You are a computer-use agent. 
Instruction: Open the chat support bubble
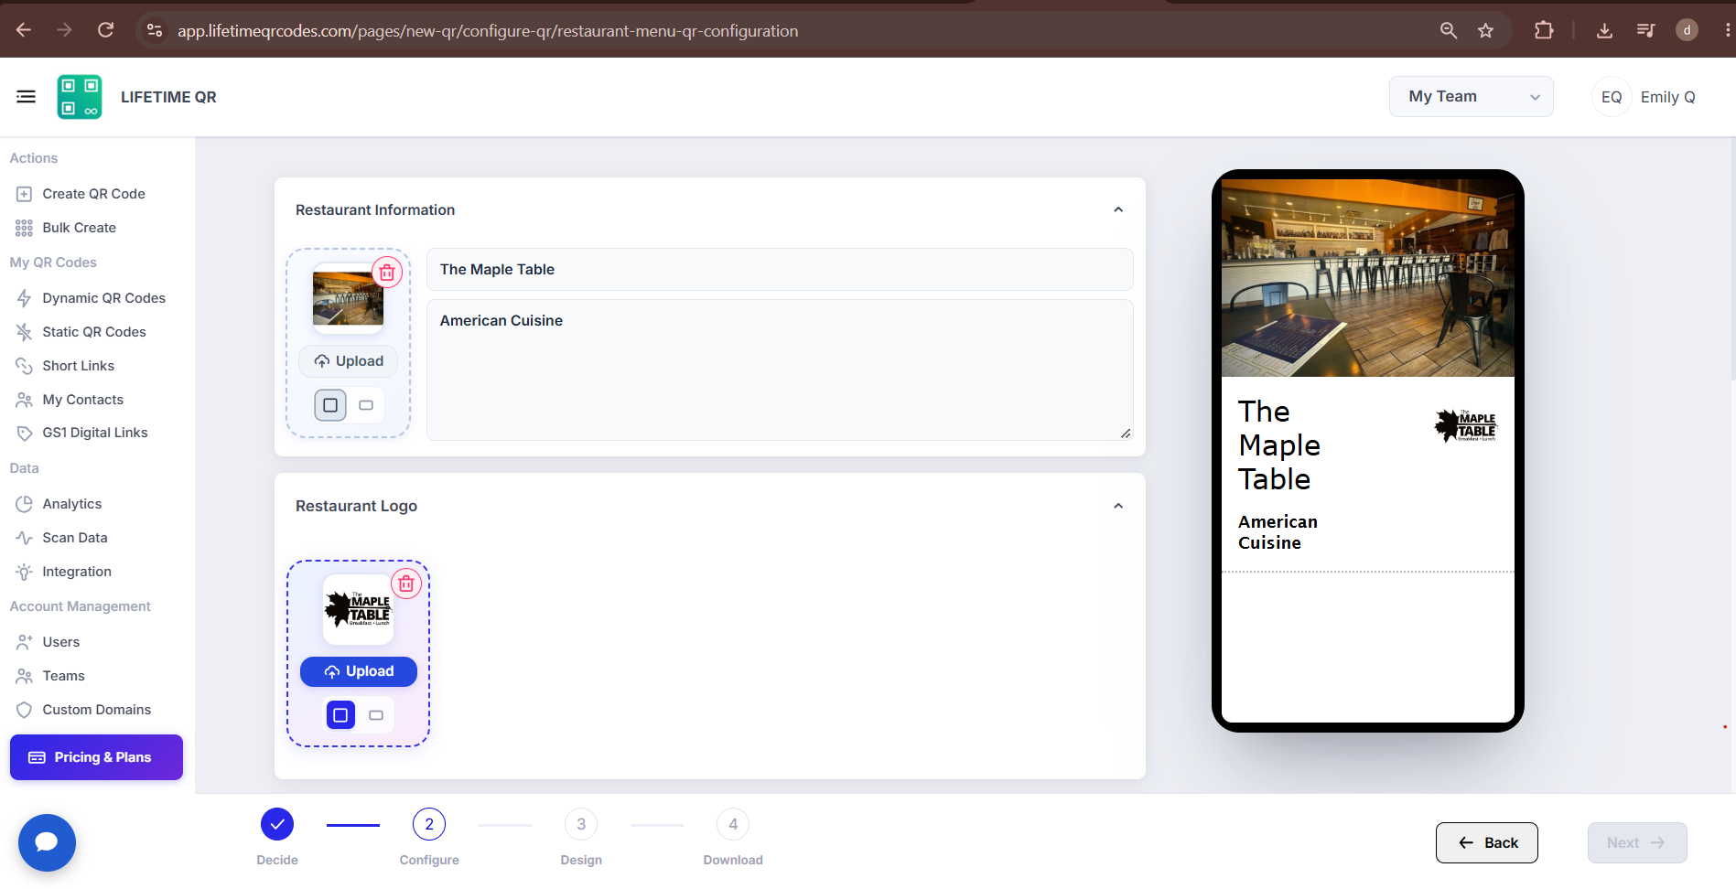pyautogui.click(x=47, y=842)
